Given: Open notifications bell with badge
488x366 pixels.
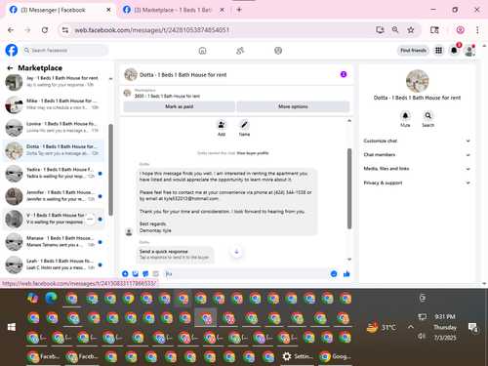Looking at the screenshot, I should 454,51.
